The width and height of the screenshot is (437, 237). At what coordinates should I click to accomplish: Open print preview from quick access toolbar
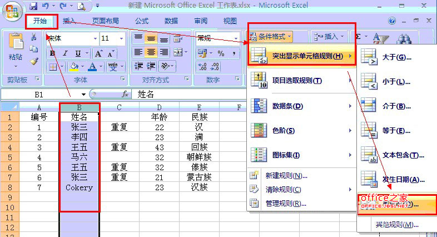81,6
